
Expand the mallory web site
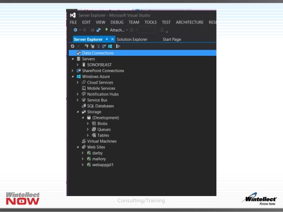(x=83, y=159)
